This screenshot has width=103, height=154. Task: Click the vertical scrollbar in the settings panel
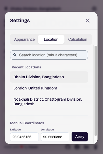tap(96, 91)
